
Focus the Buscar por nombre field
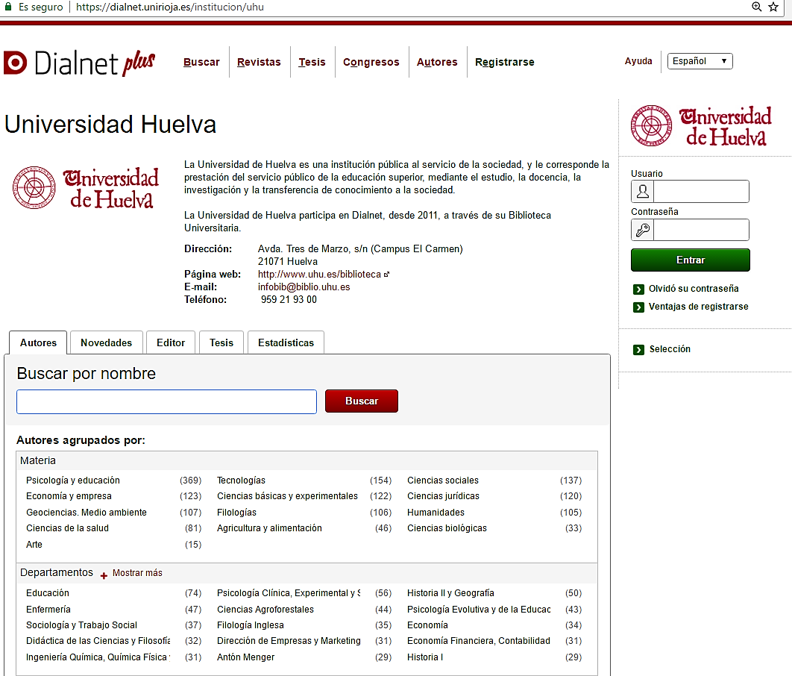[x=167, y=401]
